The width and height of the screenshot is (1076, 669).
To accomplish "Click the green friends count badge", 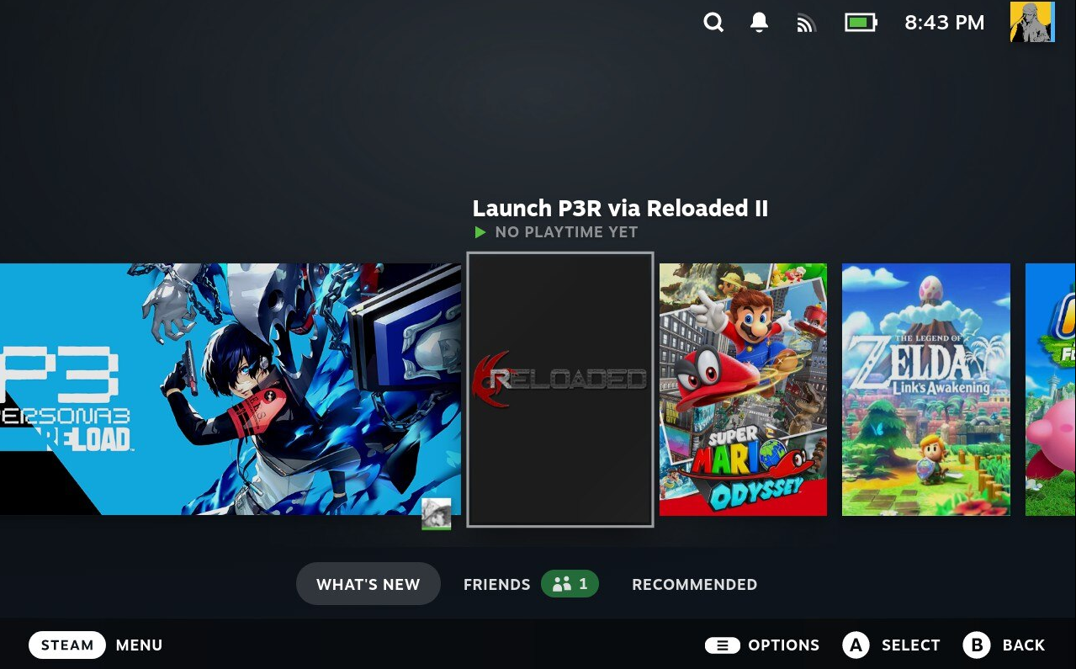I will [x=570, y=583].
